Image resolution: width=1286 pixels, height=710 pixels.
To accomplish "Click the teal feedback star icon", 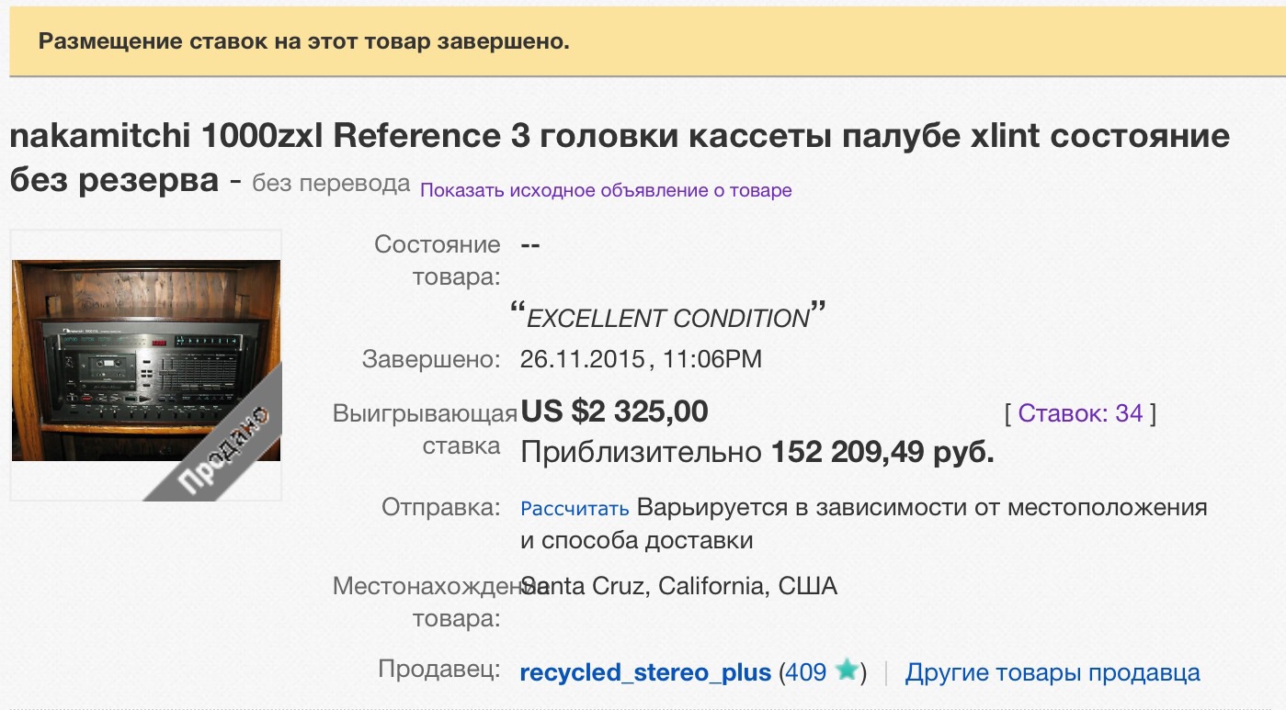I will [x=847, y=671].
